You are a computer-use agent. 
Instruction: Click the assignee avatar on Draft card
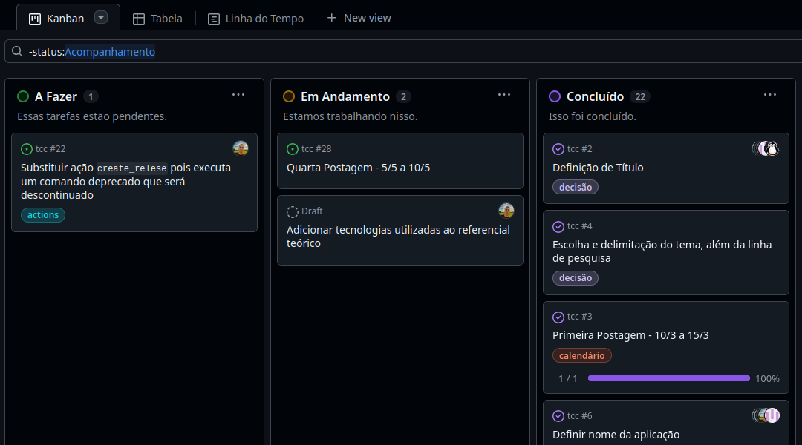[x=506, y=211]
